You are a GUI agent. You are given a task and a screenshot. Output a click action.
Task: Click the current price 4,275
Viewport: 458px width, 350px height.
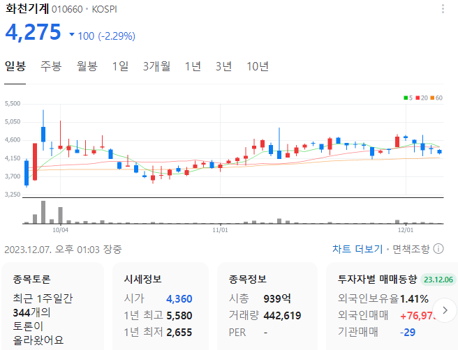pos(33,32)
